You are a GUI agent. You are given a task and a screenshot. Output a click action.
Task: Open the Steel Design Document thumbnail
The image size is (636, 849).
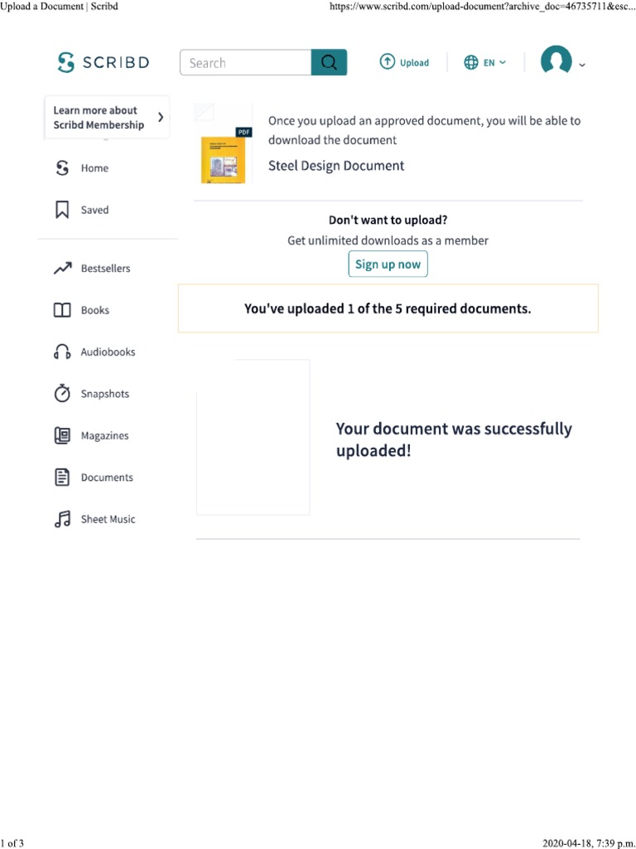point(224,156)
